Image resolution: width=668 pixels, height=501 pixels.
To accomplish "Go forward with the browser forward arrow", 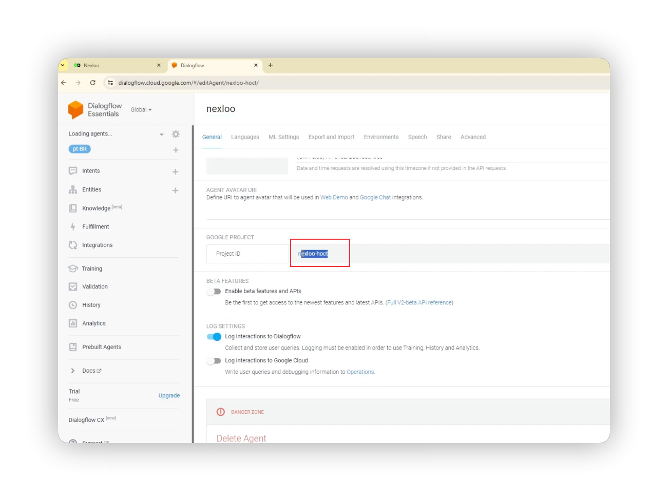I will click(78, 83).
